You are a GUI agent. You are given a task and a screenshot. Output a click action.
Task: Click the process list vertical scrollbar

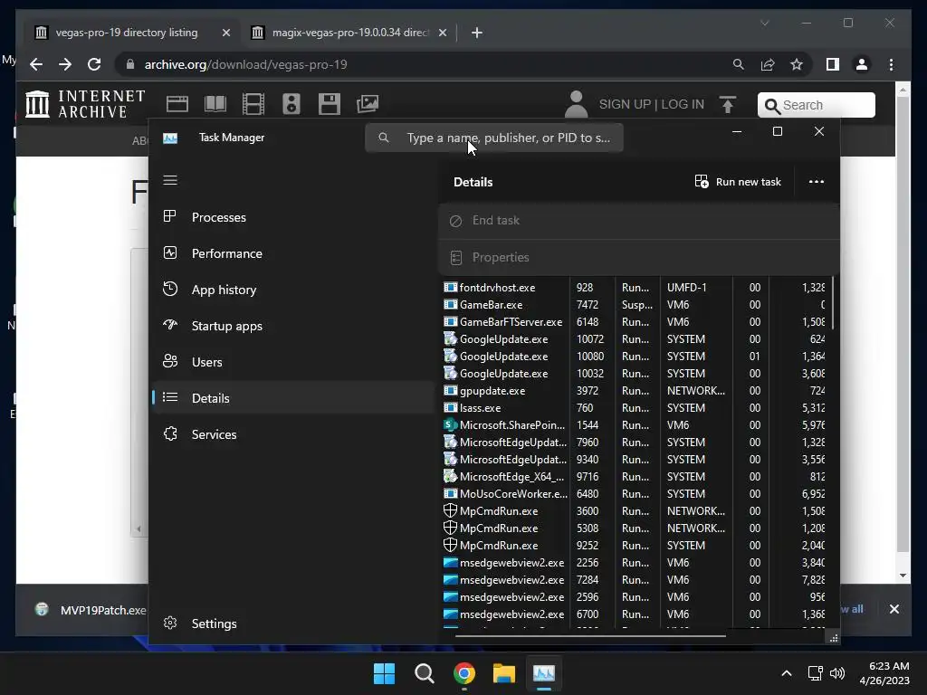(x=833, y=302)
